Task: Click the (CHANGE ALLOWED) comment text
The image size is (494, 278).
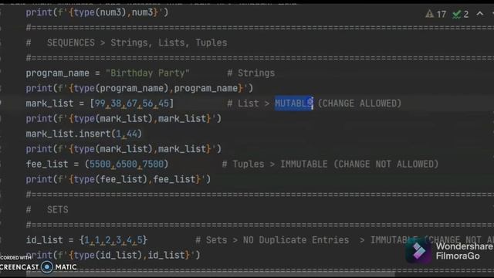Action: pos(360,103)
